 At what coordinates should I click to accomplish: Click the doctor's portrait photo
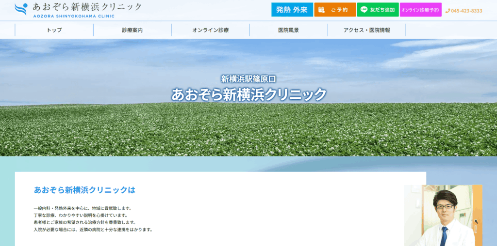click(x=443, y=215)
